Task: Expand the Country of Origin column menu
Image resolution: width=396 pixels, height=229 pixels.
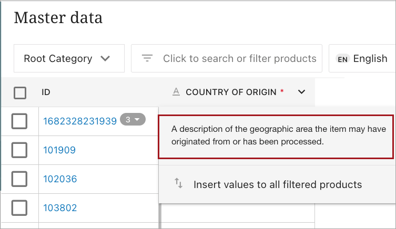Action: click(x=301, y=92)
